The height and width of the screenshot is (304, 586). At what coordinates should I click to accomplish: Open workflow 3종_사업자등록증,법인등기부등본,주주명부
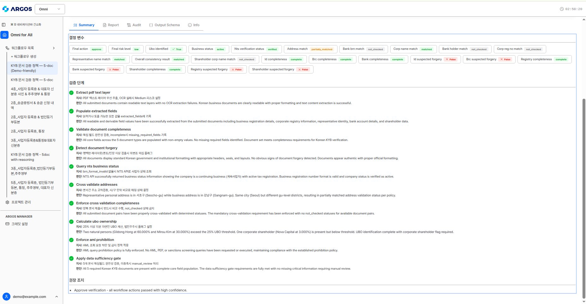[x=33, y=171]
